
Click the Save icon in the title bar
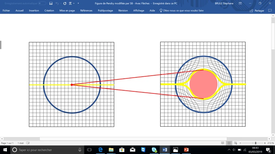51,3
